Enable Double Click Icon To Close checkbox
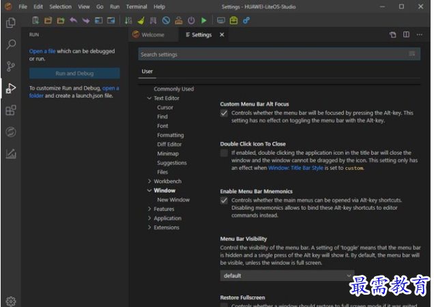Screen dimensions: 434x307 [224, 153]
